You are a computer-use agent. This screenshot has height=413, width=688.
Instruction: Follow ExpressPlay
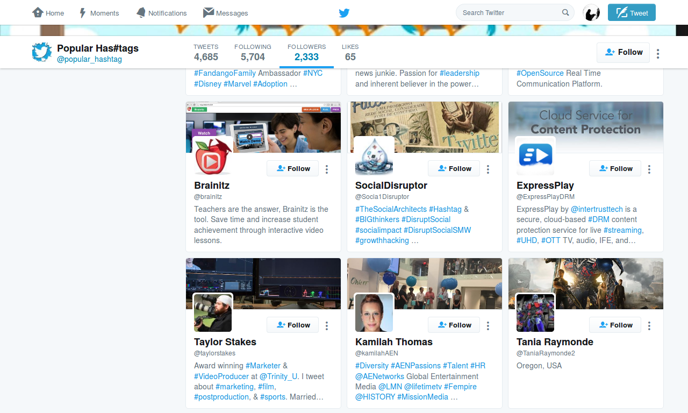pos(615,168)
